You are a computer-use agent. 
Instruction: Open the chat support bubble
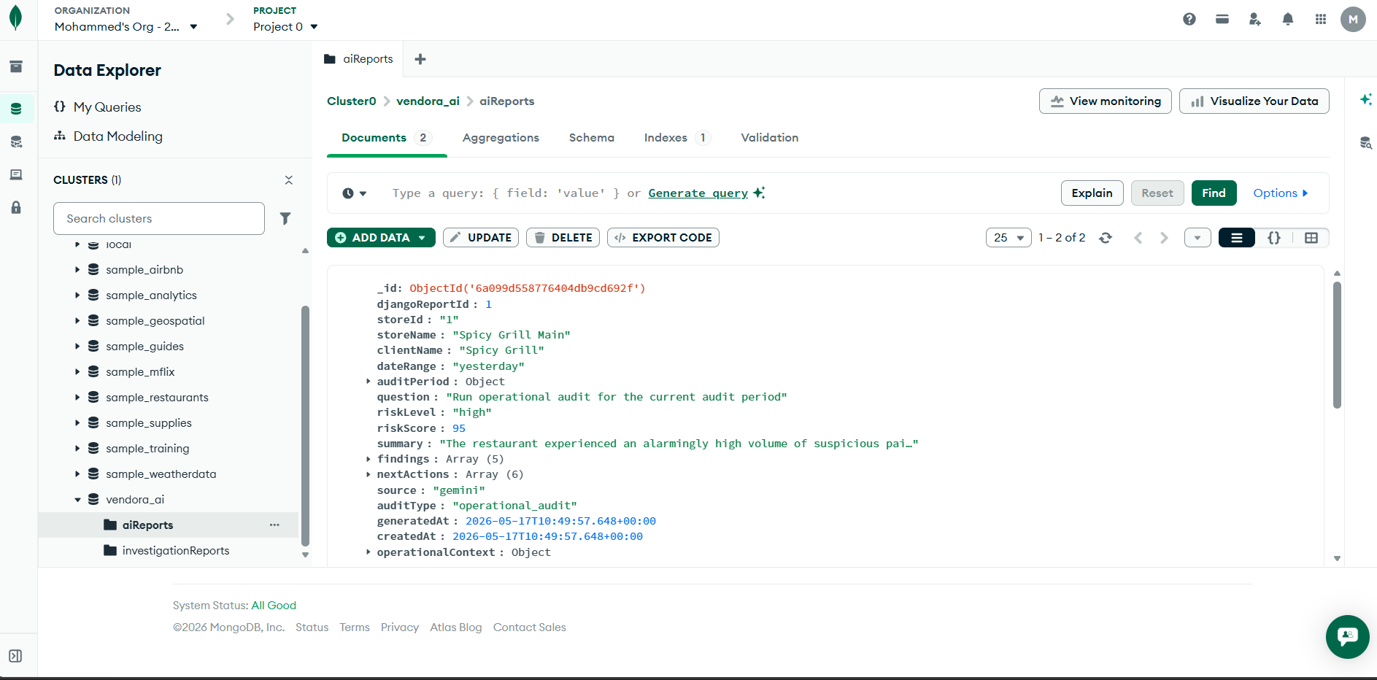[1347, 637]
